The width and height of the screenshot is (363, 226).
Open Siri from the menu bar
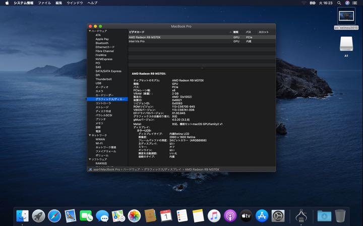coord(347,3)
